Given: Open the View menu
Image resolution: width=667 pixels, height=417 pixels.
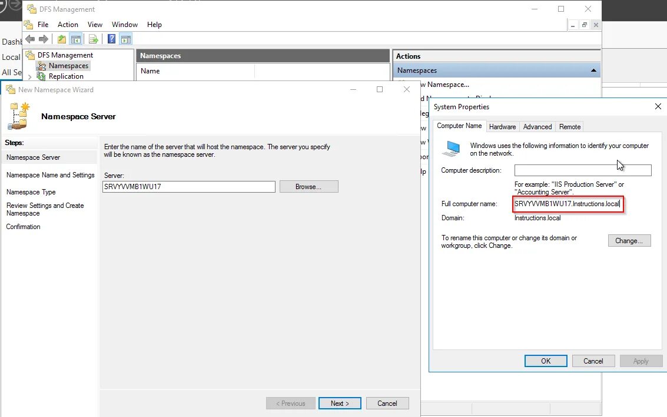Looking at the screenshot, I should coord(95,25).
